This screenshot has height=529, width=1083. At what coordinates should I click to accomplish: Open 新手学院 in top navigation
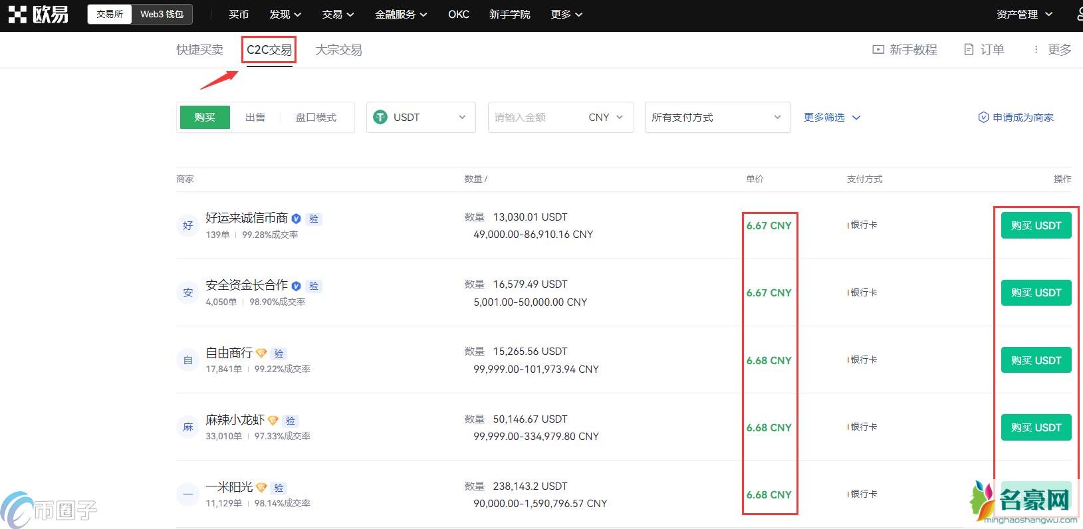(510, 14)
